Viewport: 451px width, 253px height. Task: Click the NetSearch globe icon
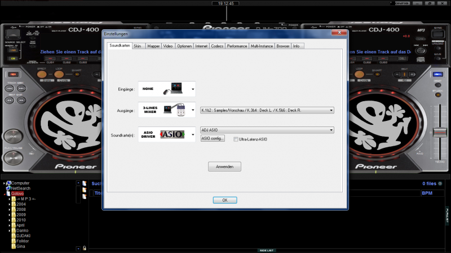tap(8, 188)
